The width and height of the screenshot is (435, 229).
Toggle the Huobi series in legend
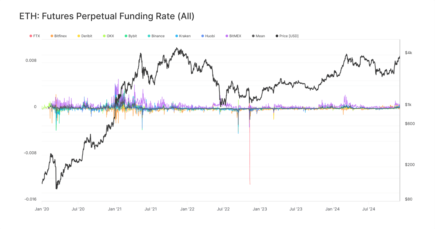208,36
